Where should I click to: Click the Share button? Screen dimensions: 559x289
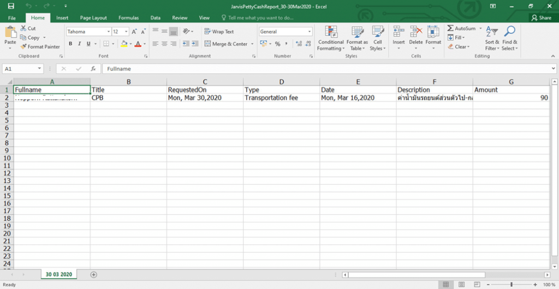pos(542,18)
